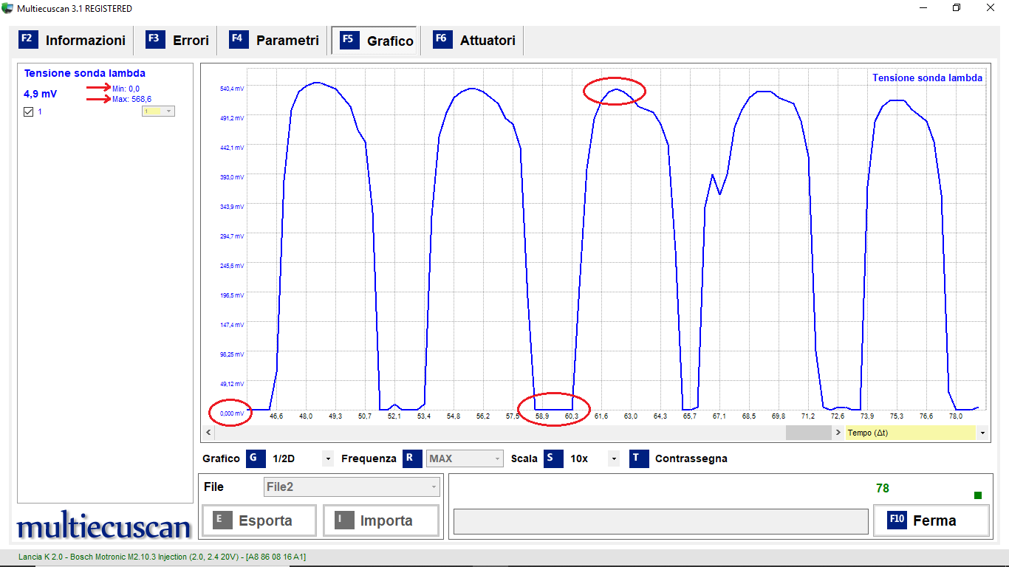Click the F4 key icon for Parametri
The image size is (1009, 567).
coord(239,40)
